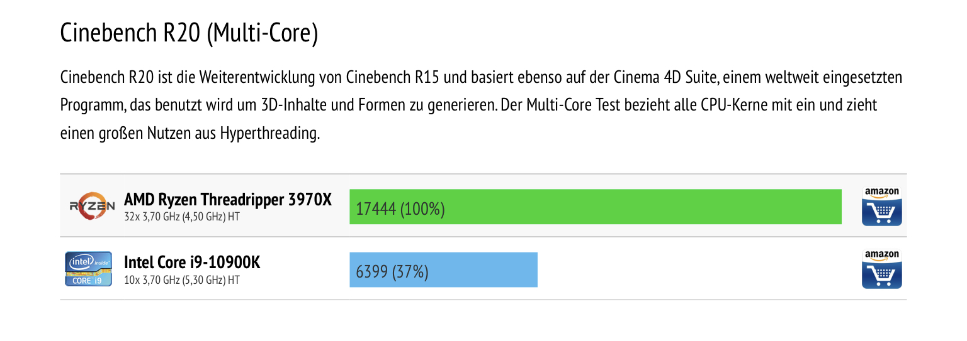Click the word Hyperthreading in the description

tap(269, 134)
